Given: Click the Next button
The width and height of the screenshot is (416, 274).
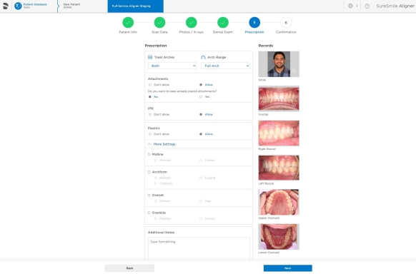Looking at the screenshot, I should 288,268.
